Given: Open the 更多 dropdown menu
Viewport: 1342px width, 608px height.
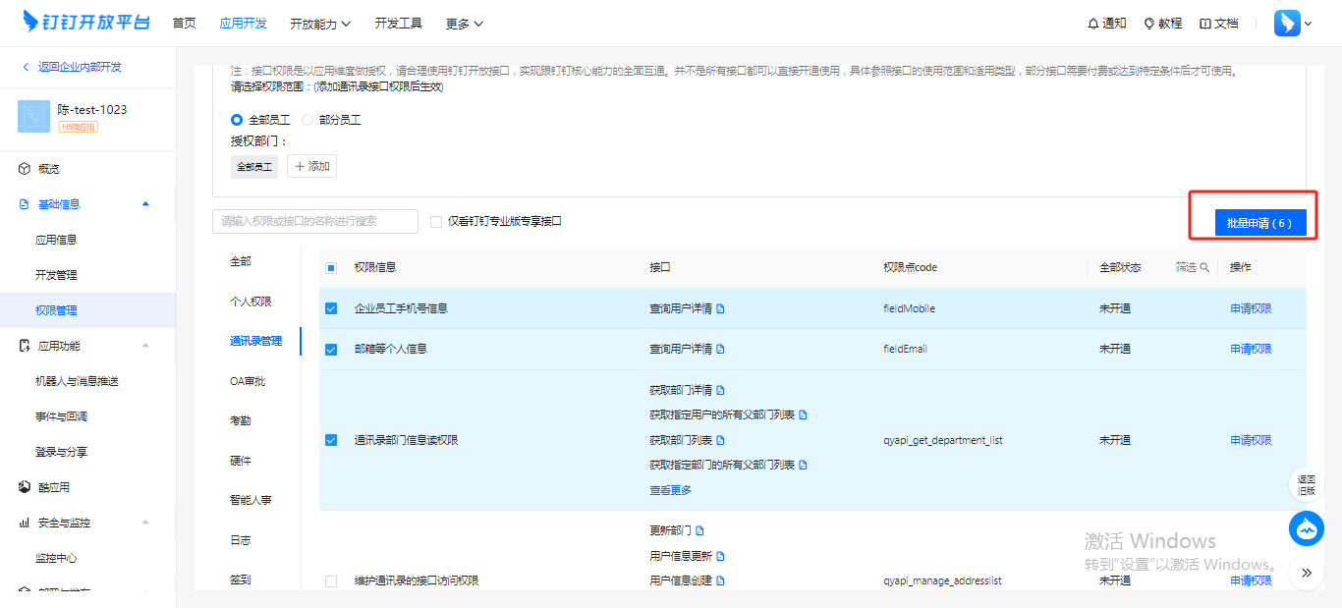Looking at the screenshot, I should pos(464,24).
